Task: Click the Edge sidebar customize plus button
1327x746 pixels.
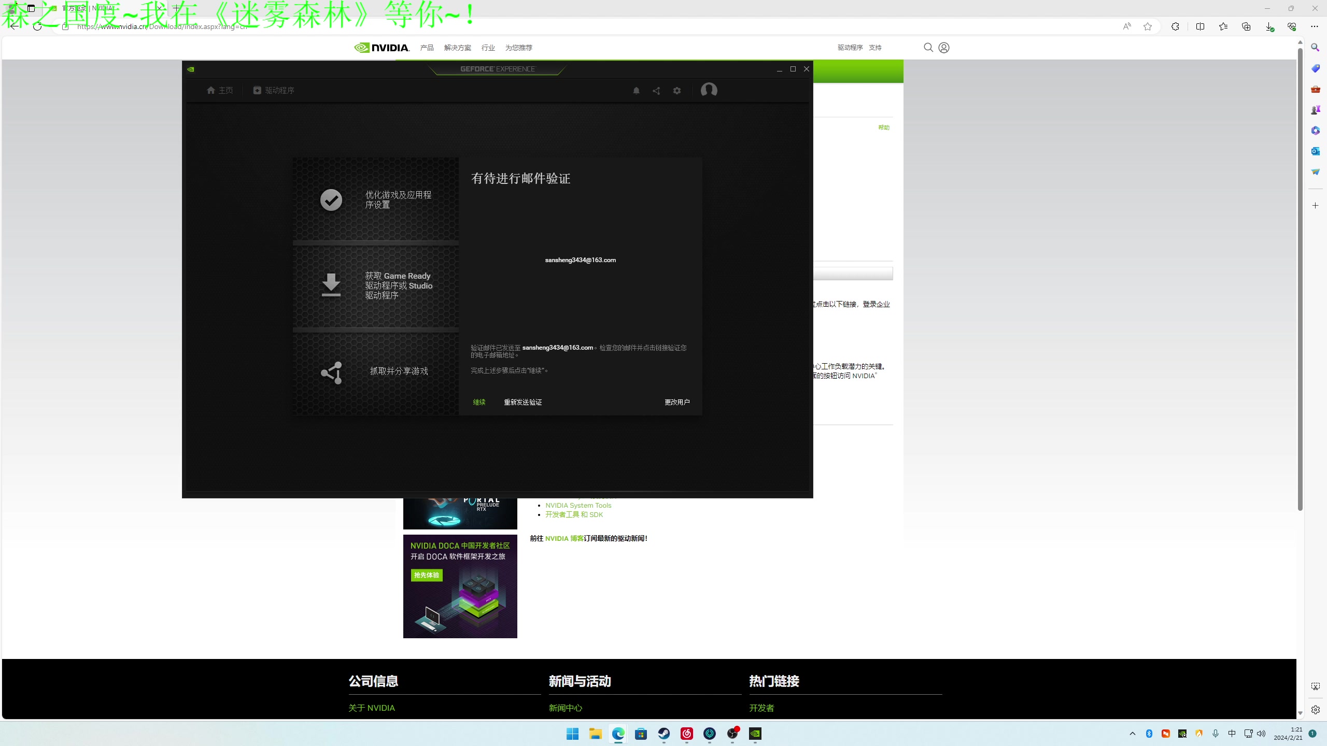Action: click(1315, 206)
